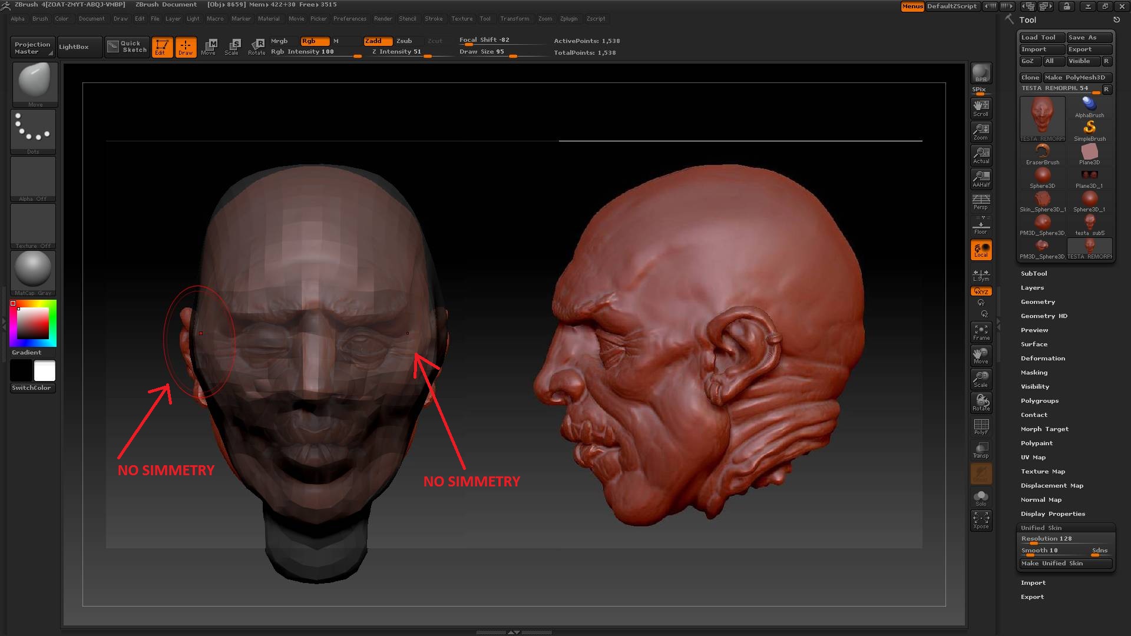Adjust the Rgb Intensity slider

click(x=316, y=52)
